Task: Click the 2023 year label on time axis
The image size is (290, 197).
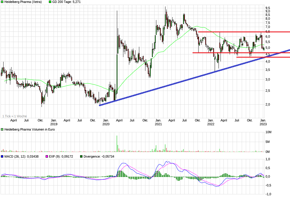Action: [263, 124]
